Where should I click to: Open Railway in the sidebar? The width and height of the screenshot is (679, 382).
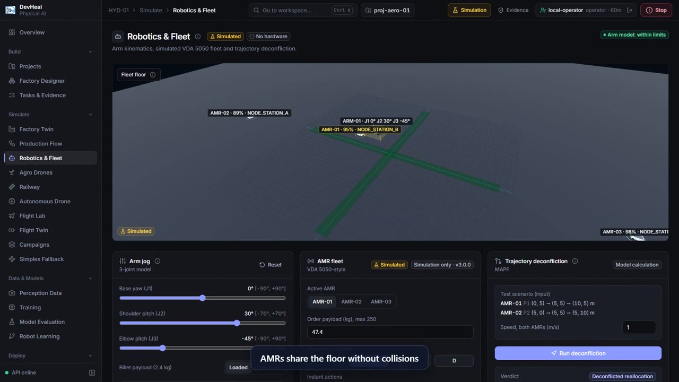(x=50, y=187)
